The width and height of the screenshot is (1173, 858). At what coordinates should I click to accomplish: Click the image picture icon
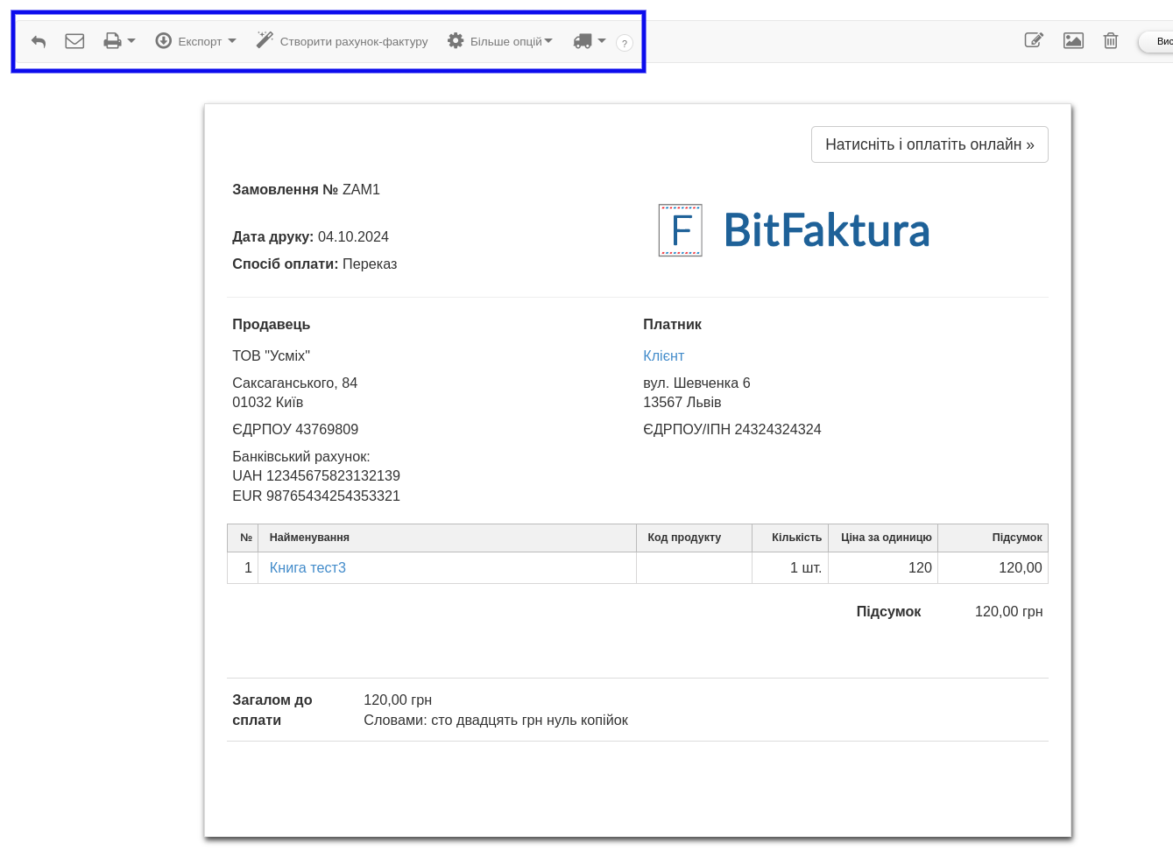coord(1073,40)
